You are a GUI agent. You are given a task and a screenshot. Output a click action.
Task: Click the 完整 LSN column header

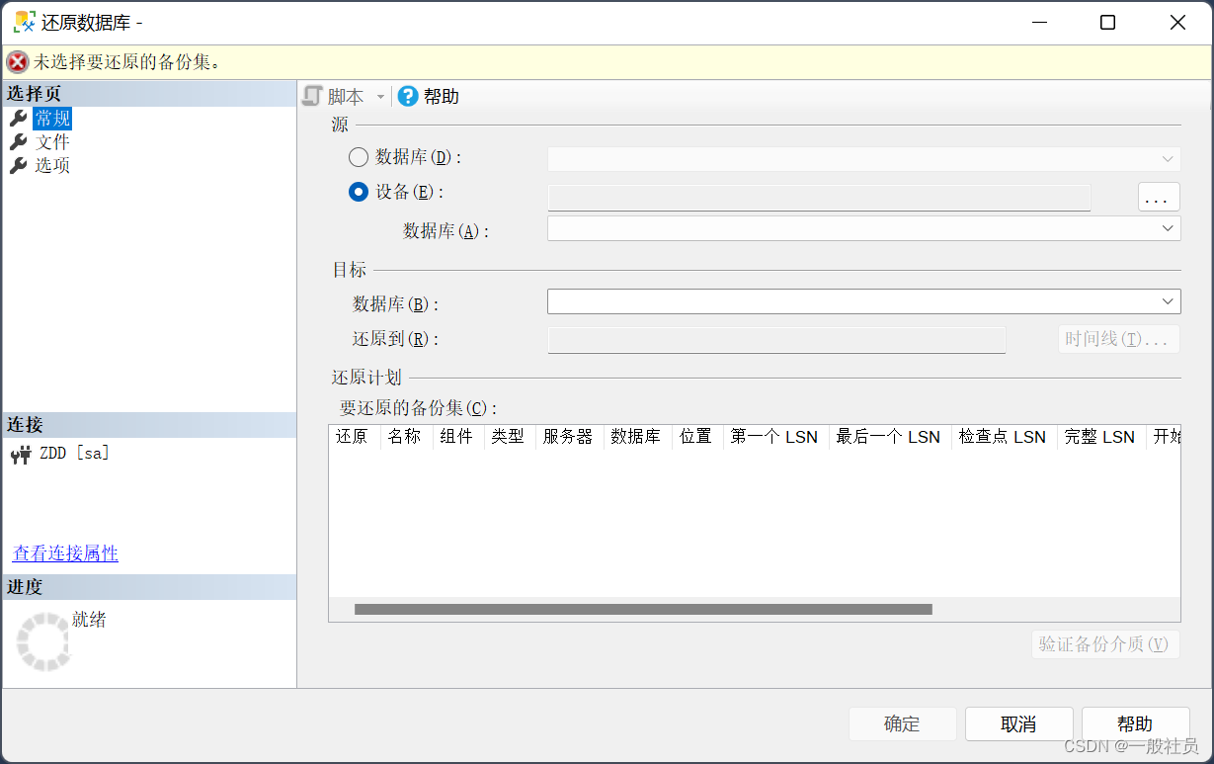coord(1101,437)
